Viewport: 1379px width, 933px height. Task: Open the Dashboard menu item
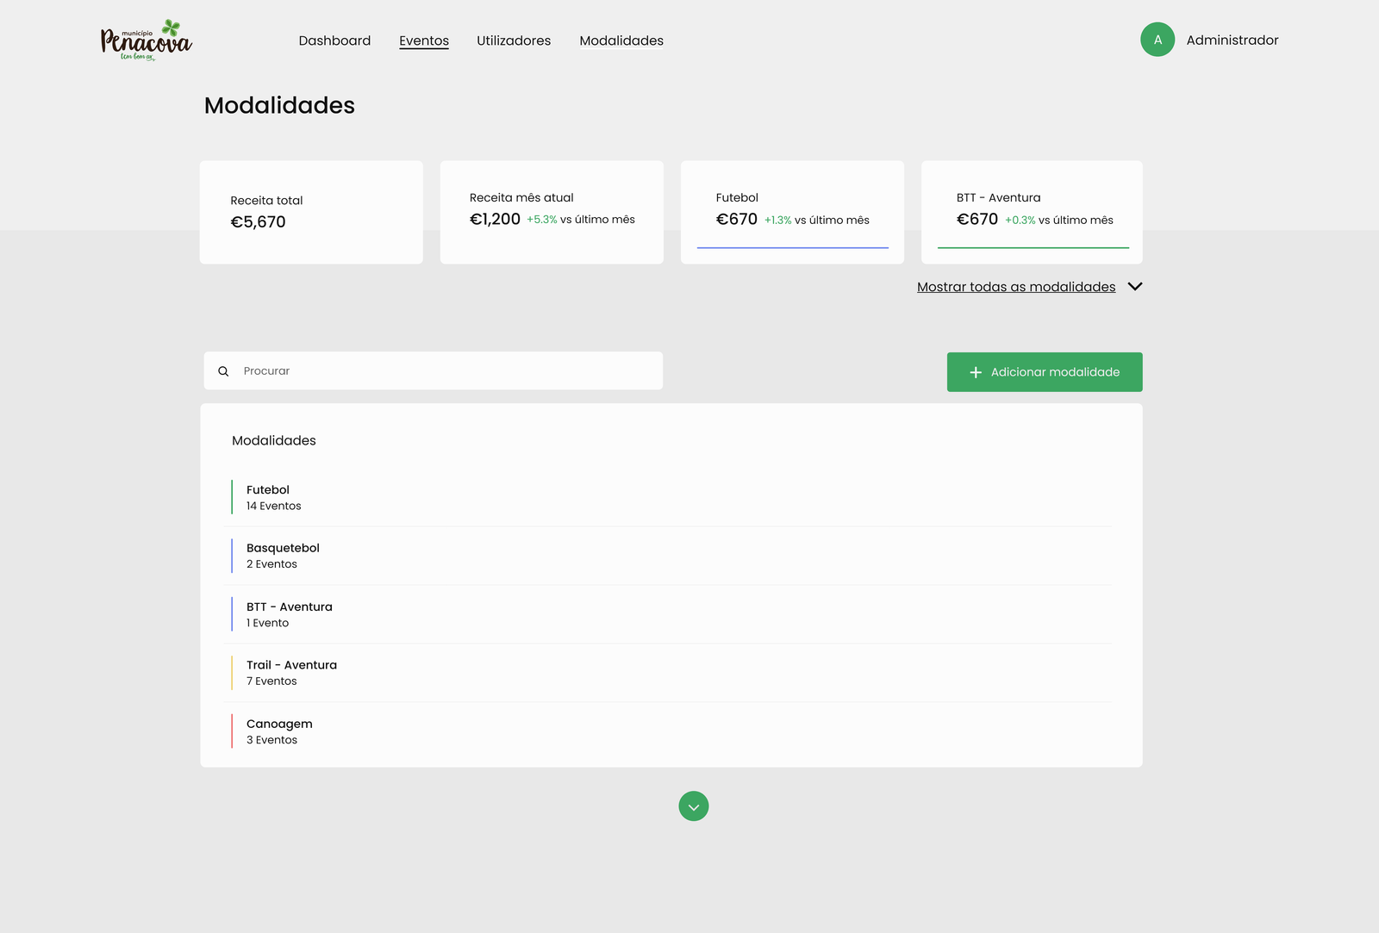pyautogui.click(x=334, y=40)
